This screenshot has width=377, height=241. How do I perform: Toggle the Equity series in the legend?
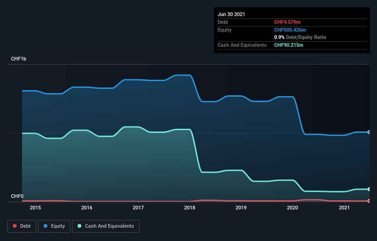pyautogui.click(x=54, y=226)
